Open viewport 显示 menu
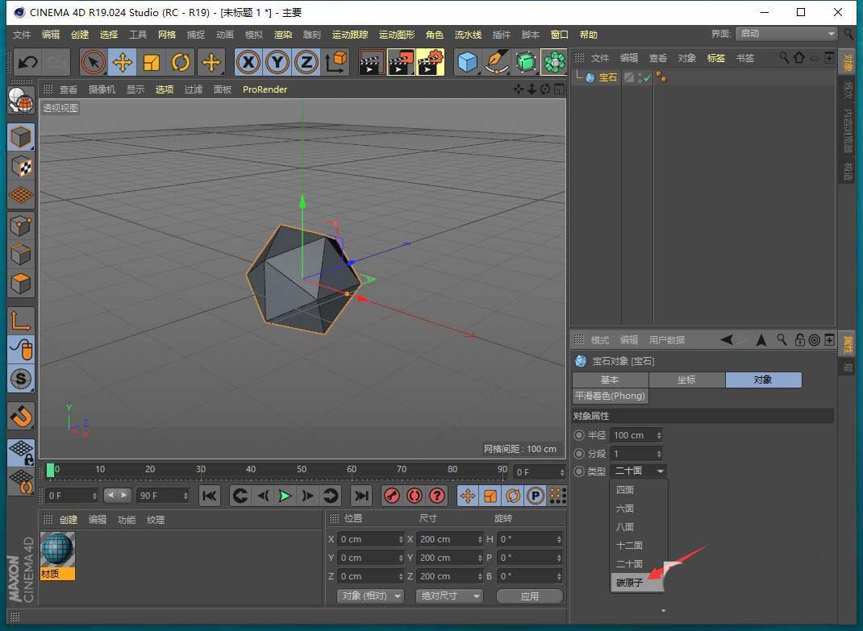863x631 pixels. pyautogui.click(x=135, y=89)
